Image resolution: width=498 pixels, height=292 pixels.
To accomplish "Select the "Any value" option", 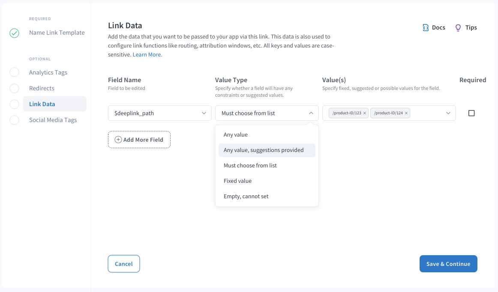I will coord(236,135).
